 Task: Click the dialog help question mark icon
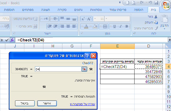pyautogui.click(x=94, y=56)
